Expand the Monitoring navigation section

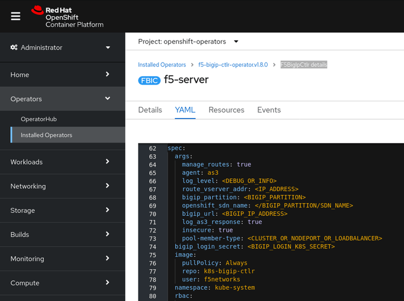tap(62, 259)
